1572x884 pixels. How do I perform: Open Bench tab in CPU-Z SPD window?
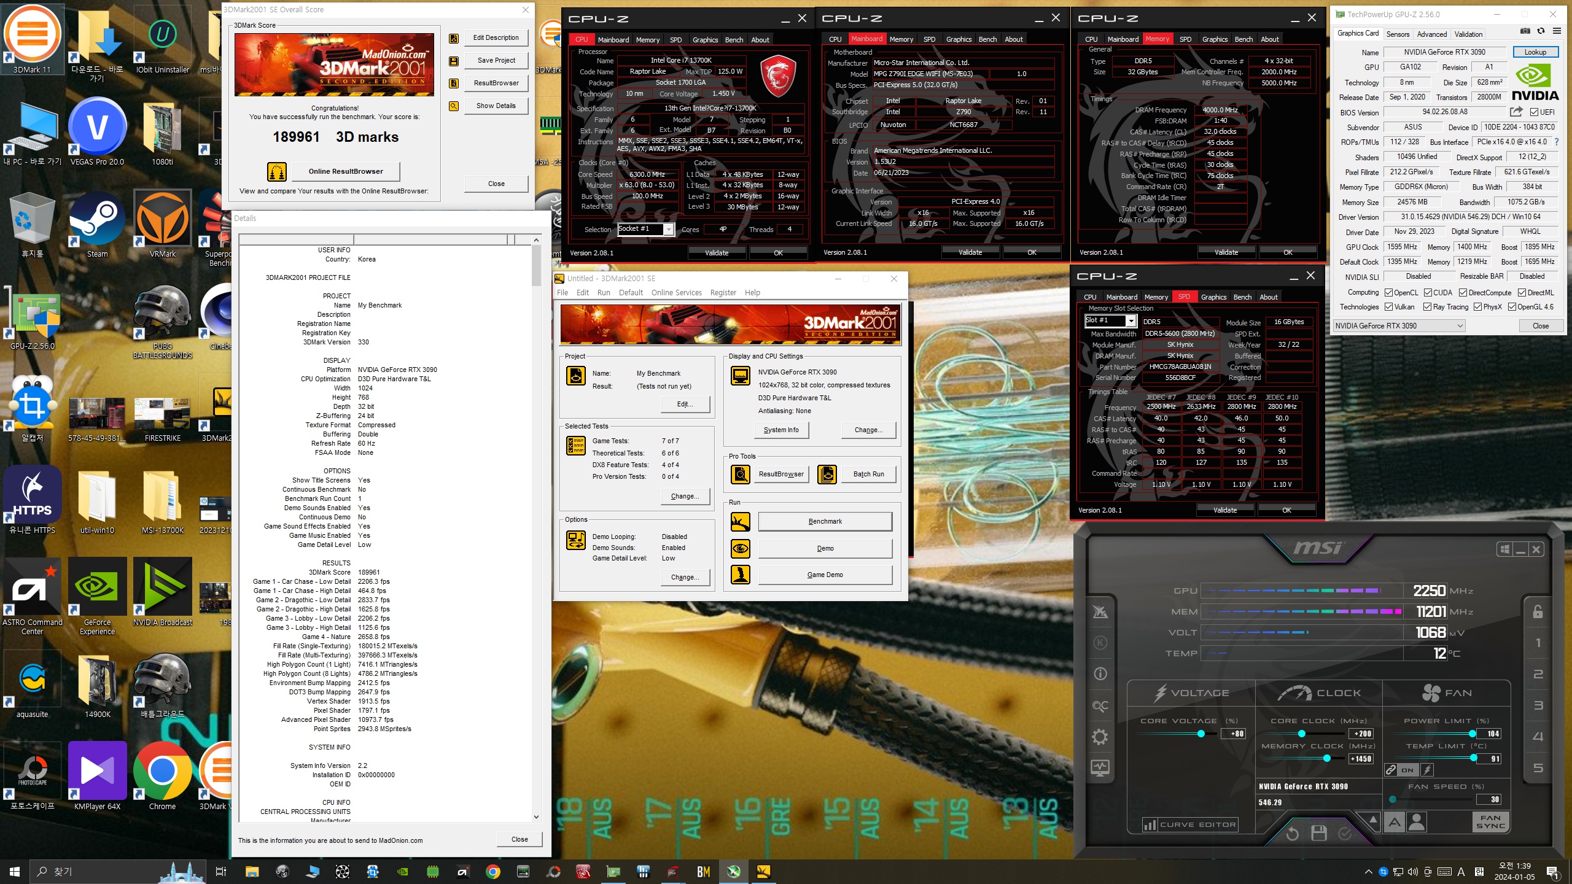[x=1242, y=297]
